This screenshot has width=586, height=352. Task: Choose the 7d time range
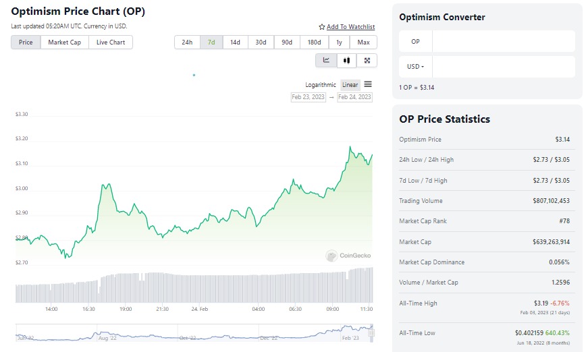(x=211, y=42)
